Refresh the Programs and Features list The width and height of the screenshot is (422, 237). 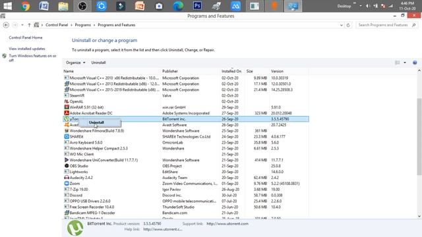[348, 25]
